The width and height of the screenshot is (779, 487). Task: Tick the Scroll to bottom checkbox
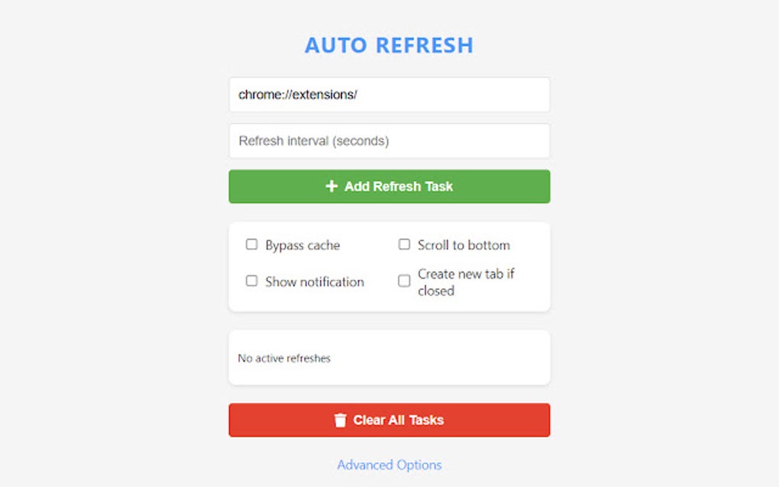[404, 244]
